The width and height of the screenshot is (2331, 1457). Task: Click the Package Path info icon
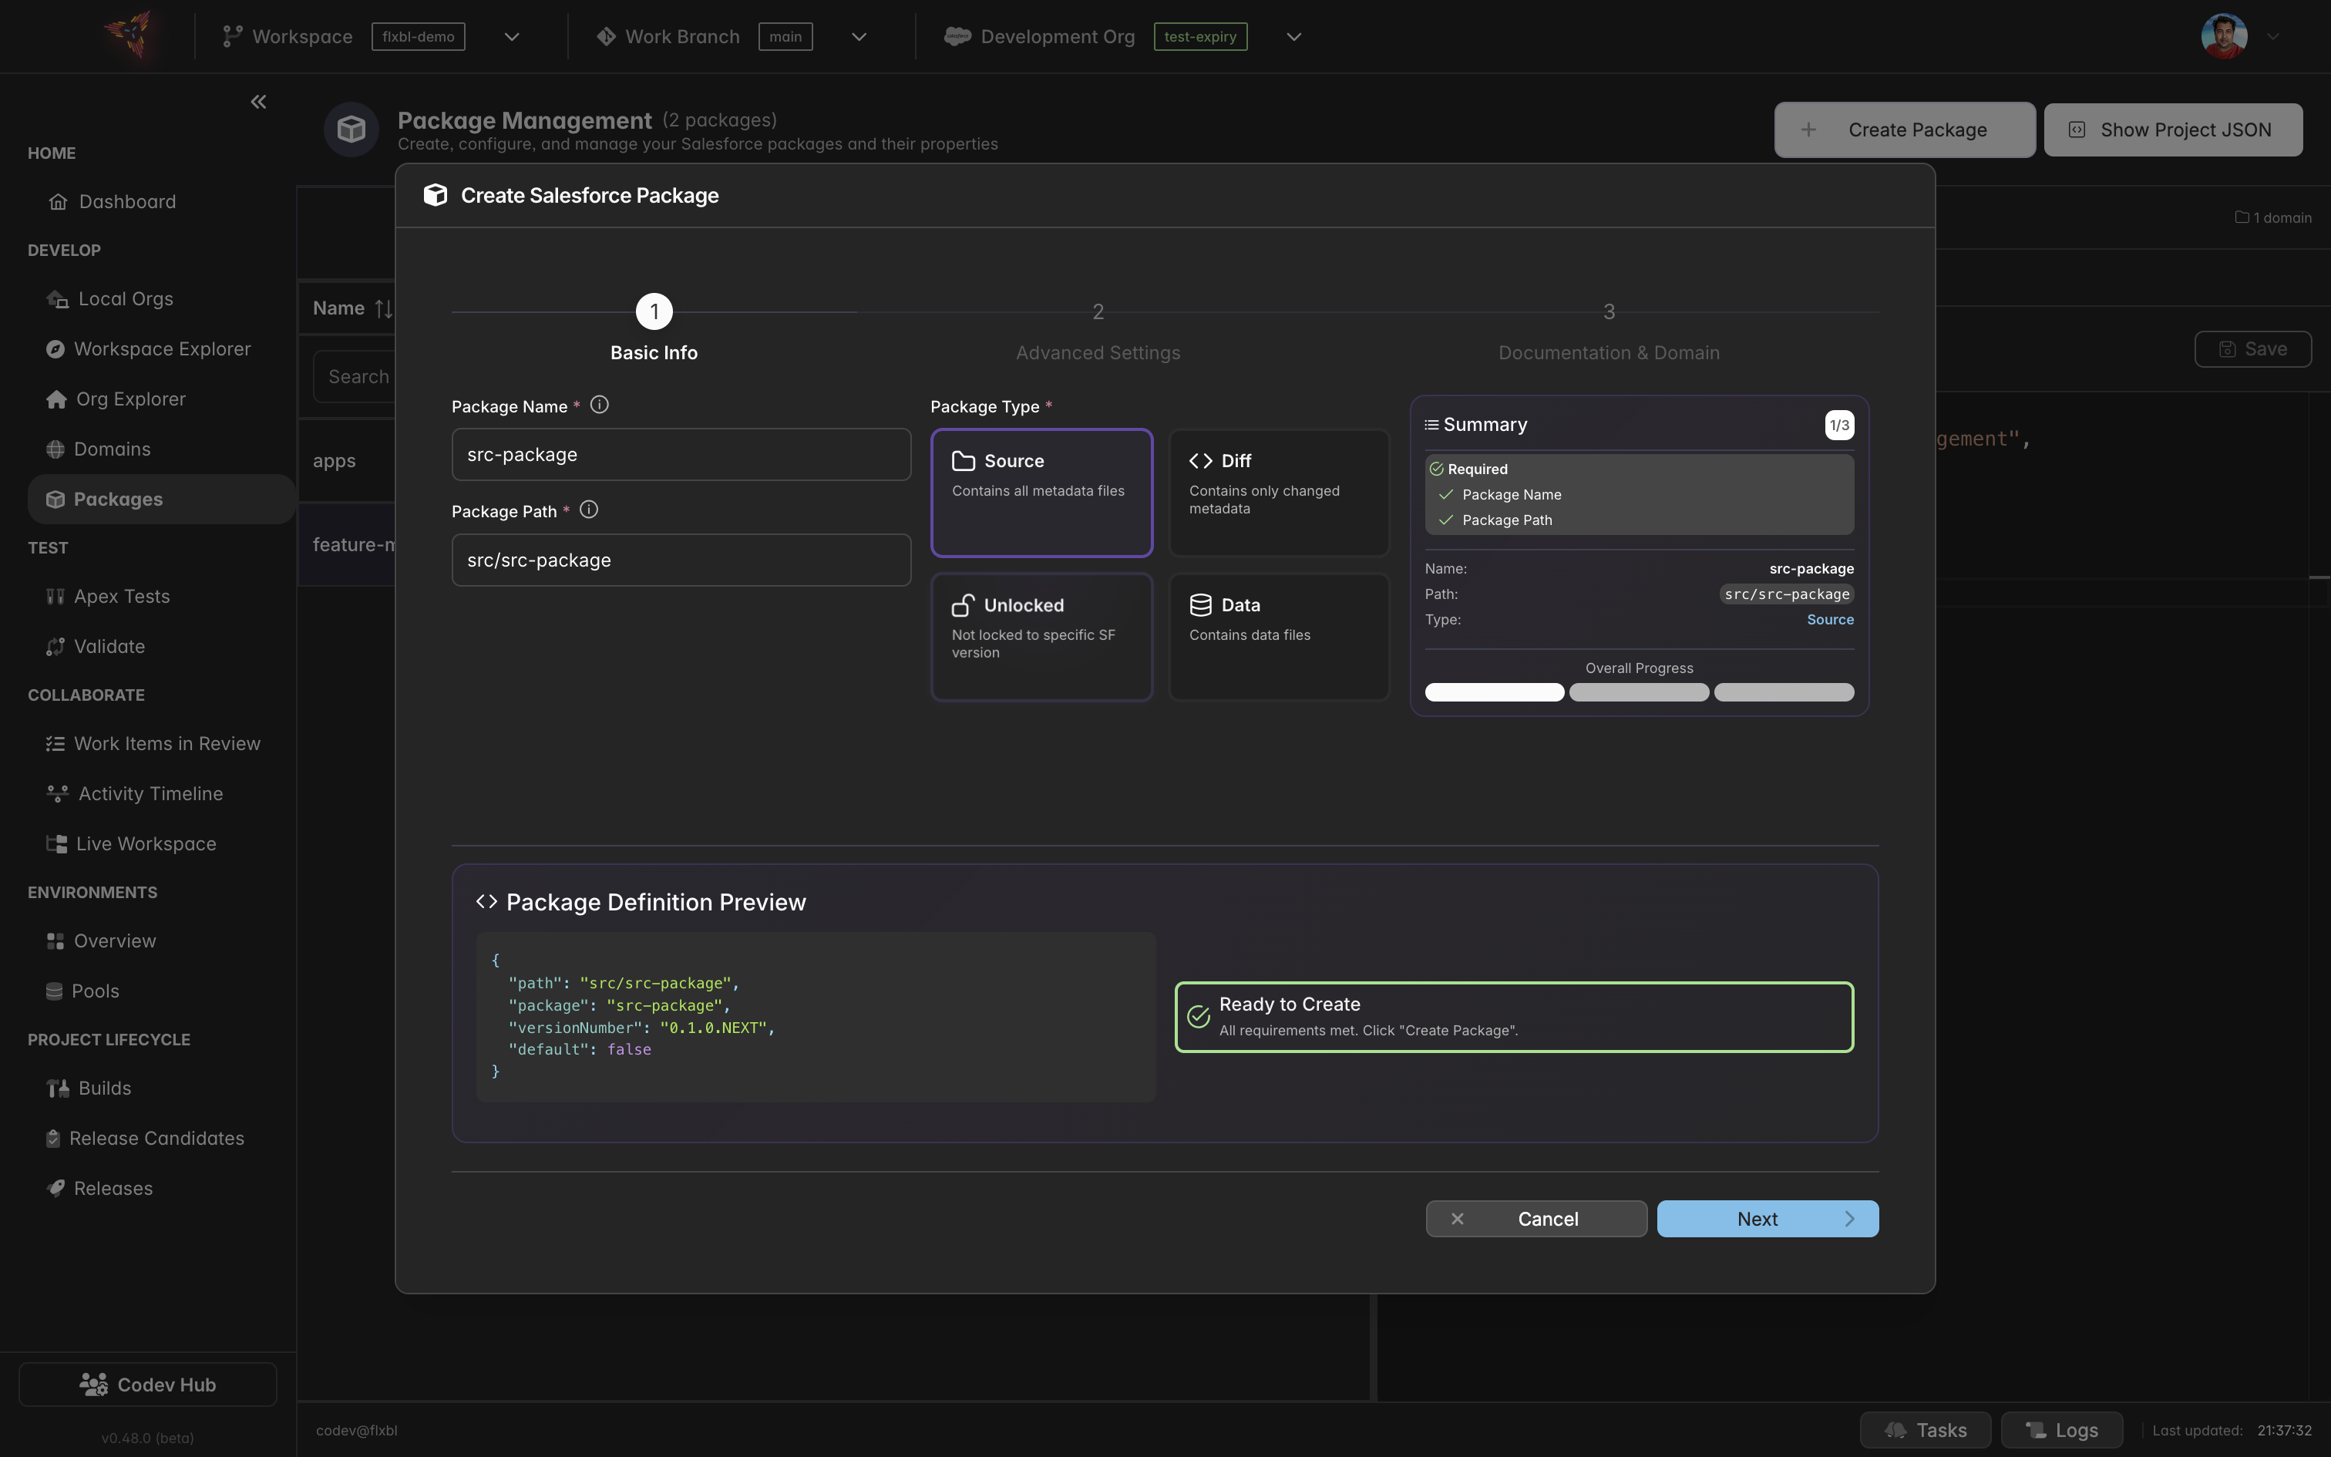588,510
